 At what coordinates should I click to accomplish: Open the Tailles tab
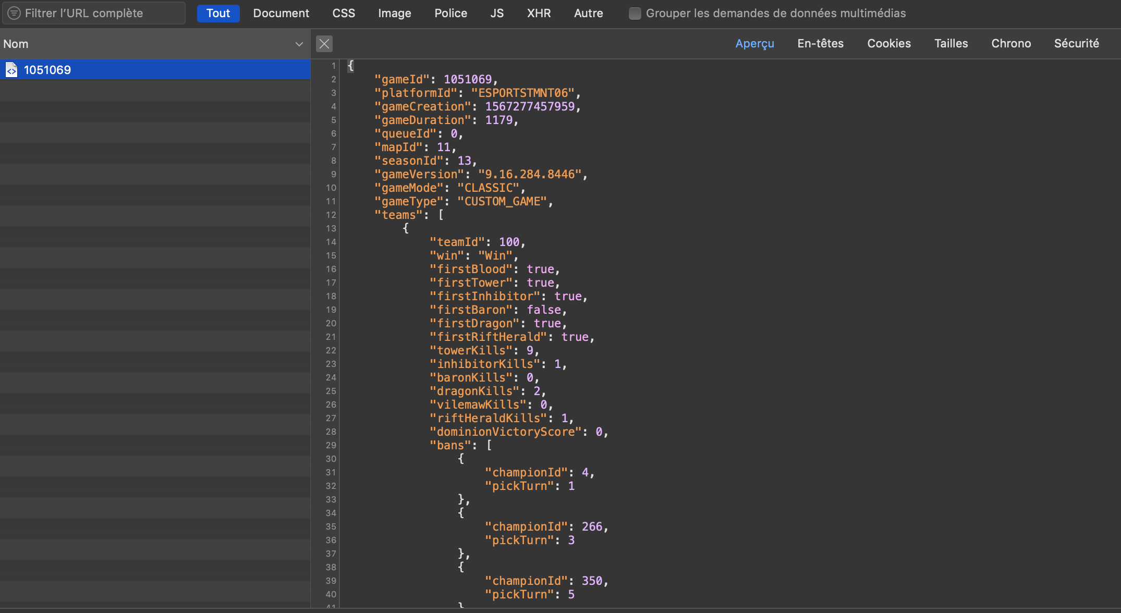951,44
